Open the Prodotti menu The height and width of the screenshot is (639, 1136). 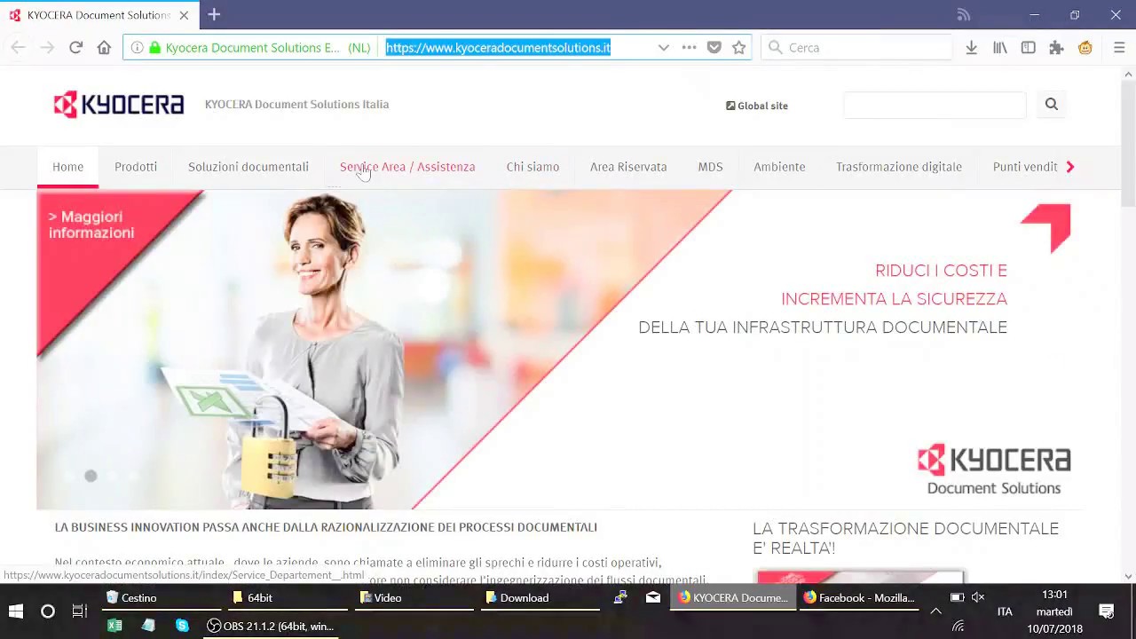tap(136, 167)
